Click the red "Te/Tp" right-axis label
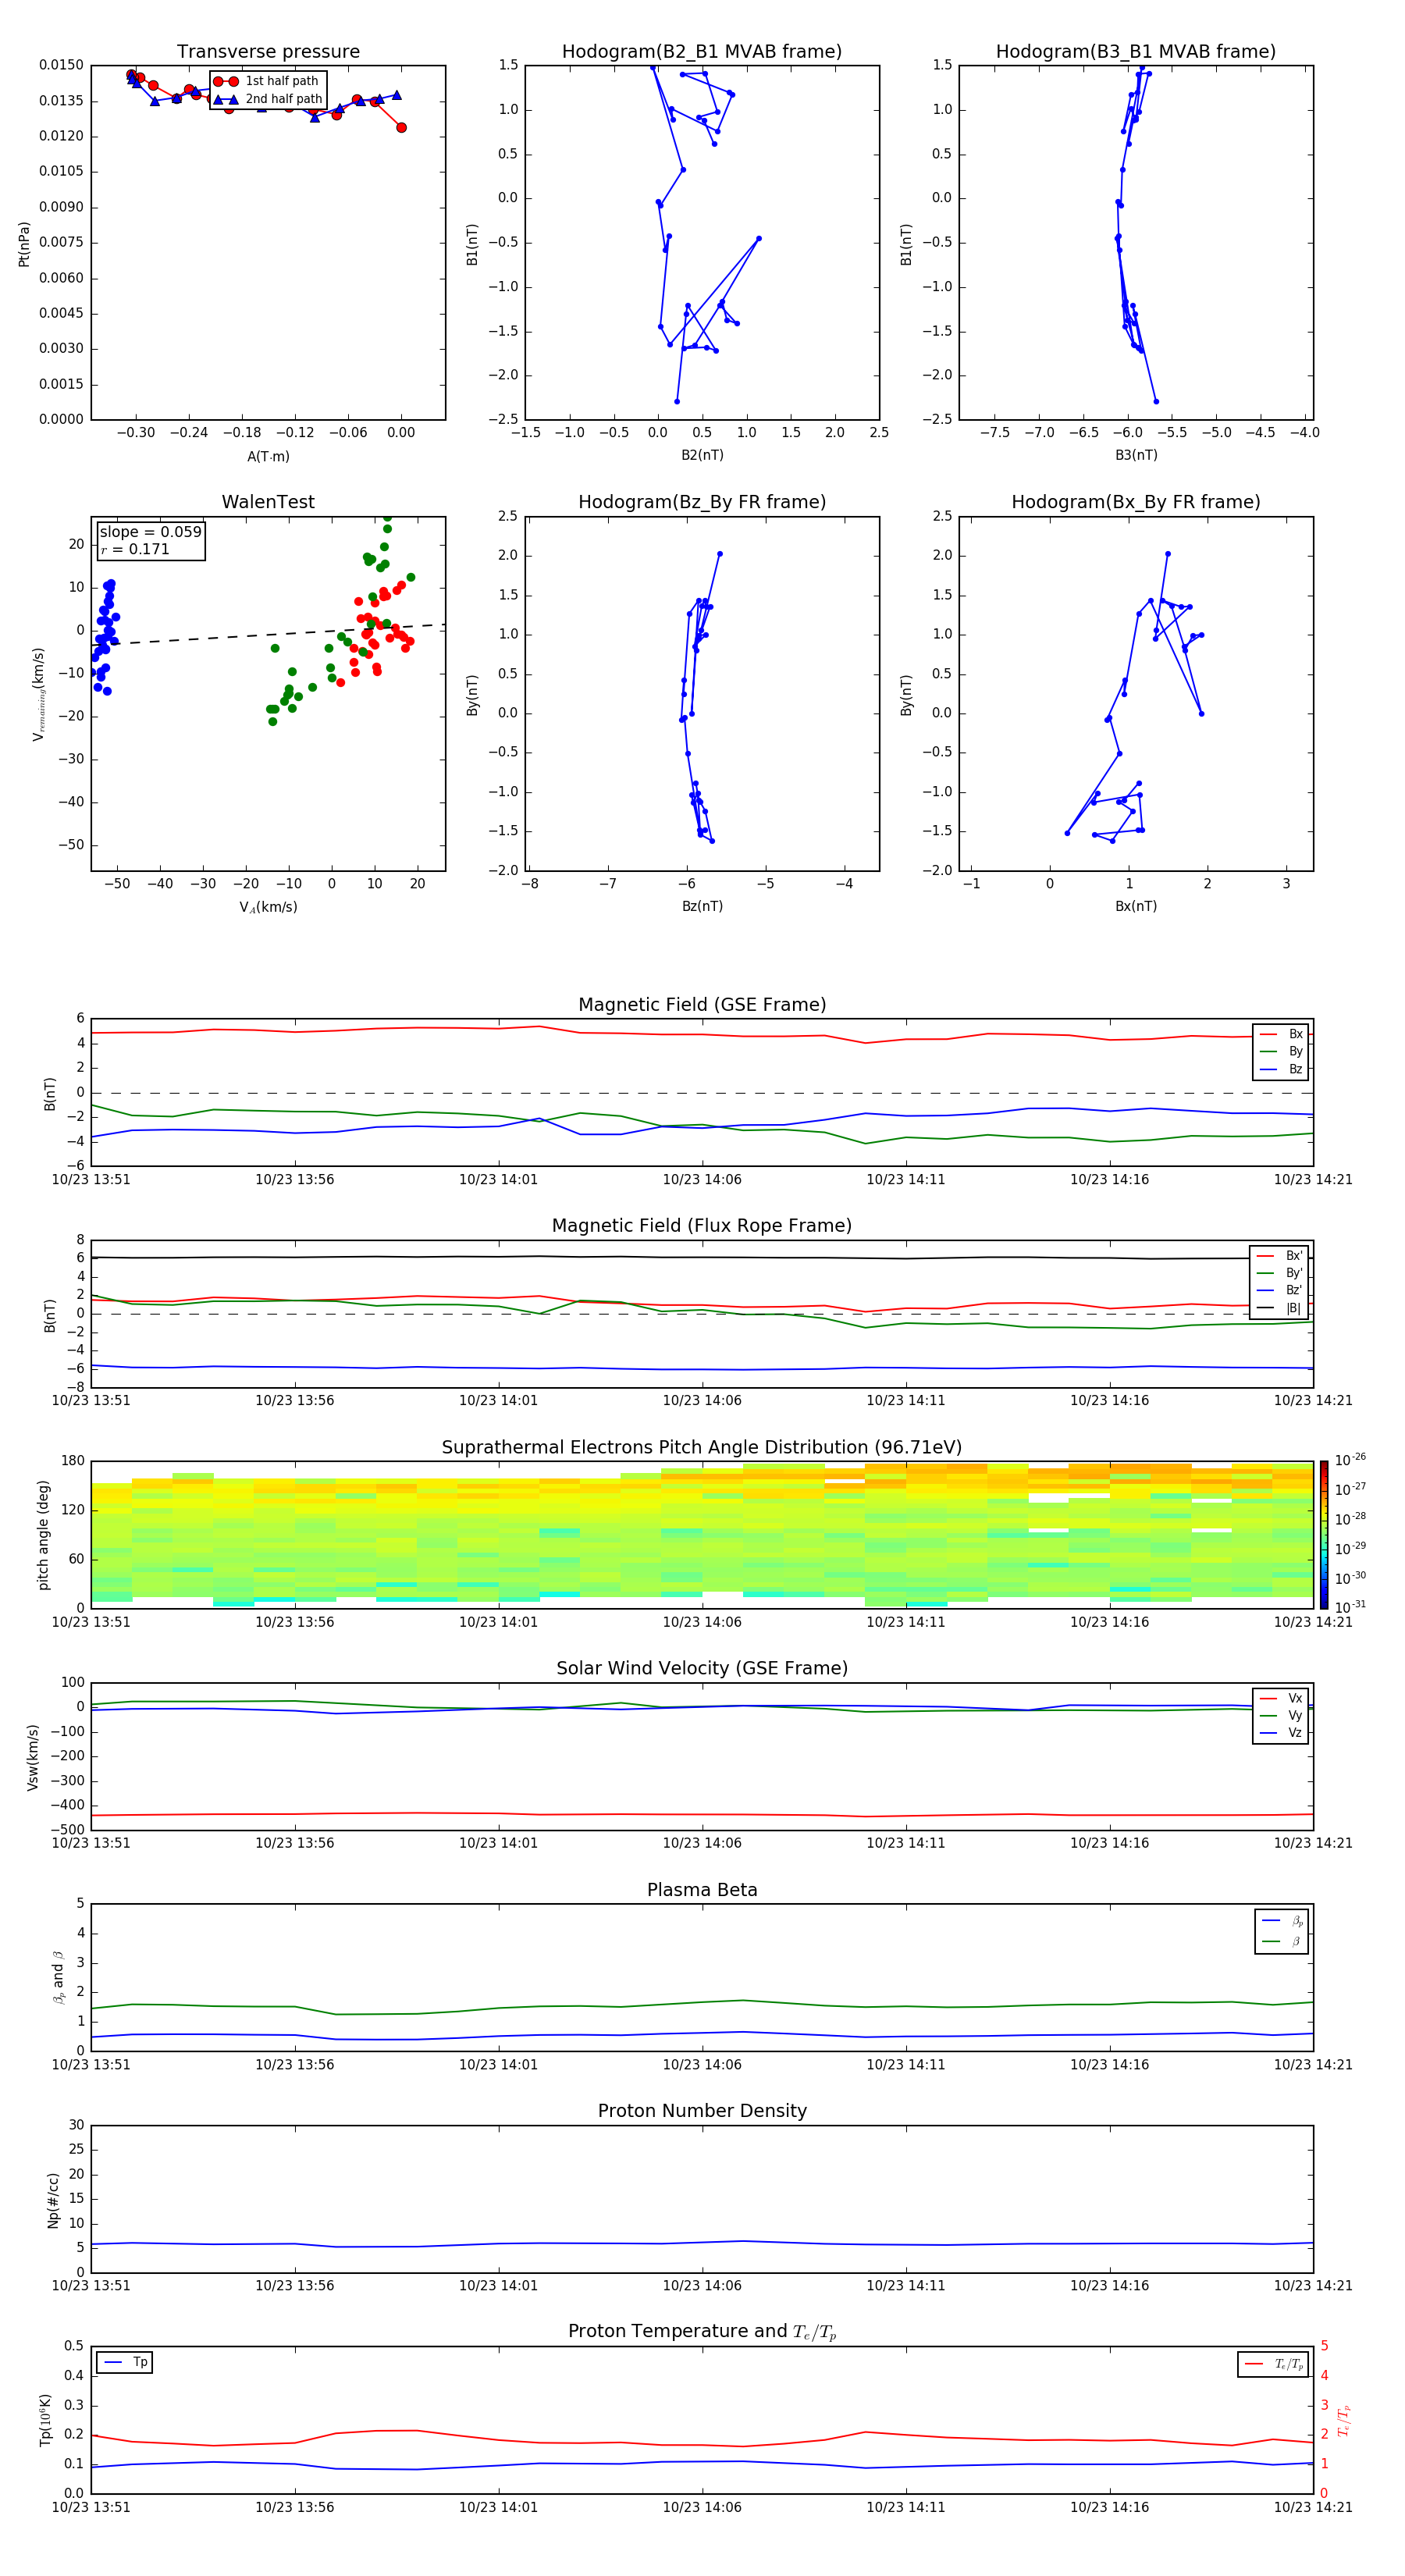The width and height of the screenshot is (1405, 2576). [x=1343, y=2420]
